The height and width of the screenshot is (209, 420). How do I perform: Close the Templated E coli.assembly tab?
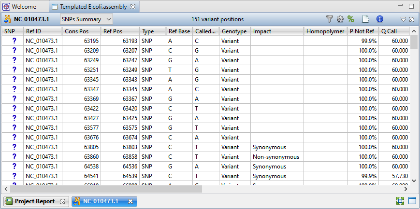click(x=133, y=7)
